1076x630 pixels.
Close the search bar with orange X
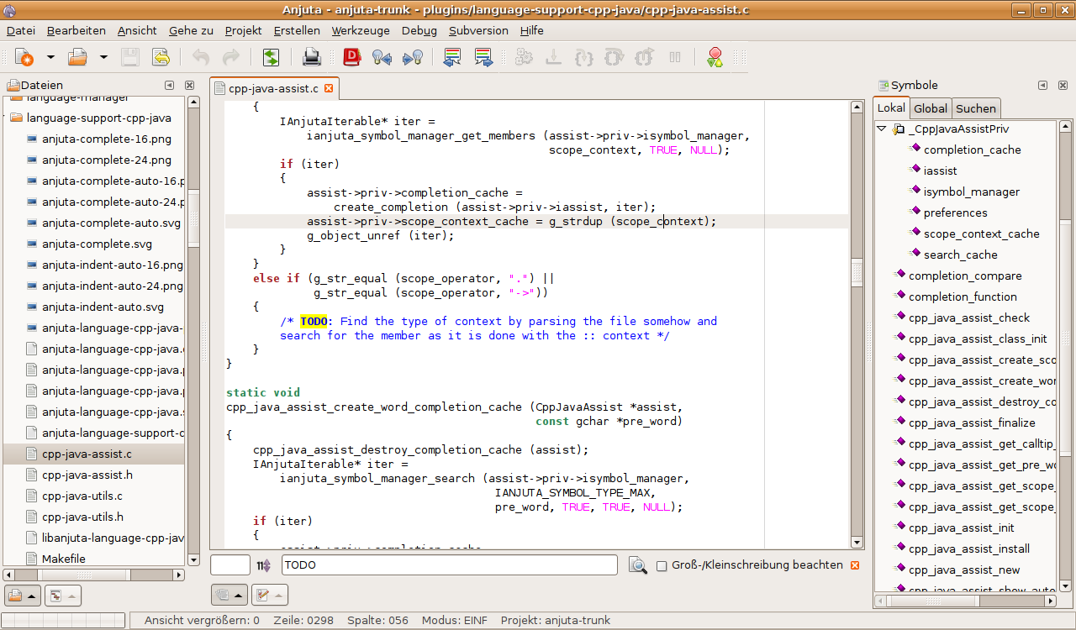[855, 565]
